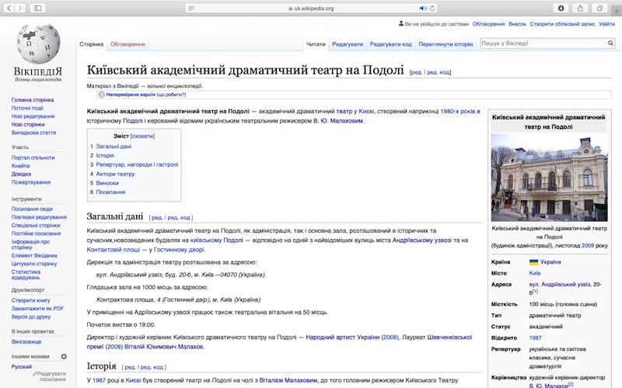Click the unreviewed version status icon
Screen dimensions: 622x388
tap(102, 95)
